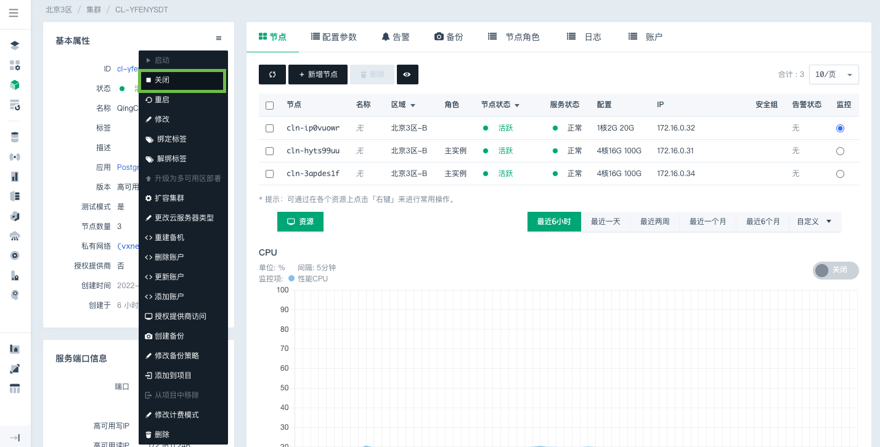The width and height of the screenshot is (880, 447).
Task: Choose 绑定标签 from the context menu
Action: coord(183,139)
